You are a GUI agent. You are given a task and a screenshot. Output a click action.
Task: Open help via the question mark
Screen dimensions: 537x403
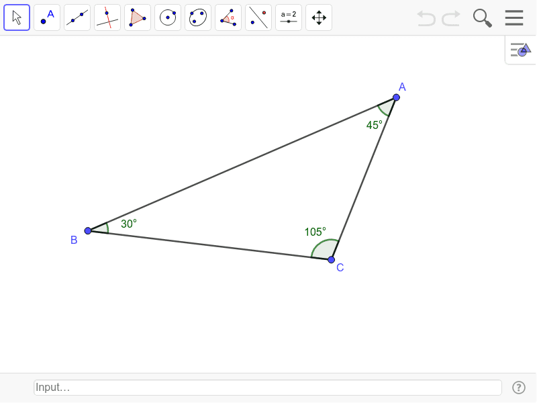pos(519,388)
